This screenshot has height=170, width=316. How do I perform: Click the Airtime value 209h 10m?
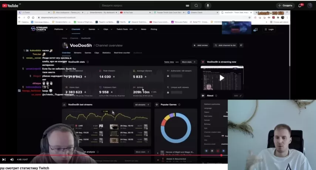(141, 92)
